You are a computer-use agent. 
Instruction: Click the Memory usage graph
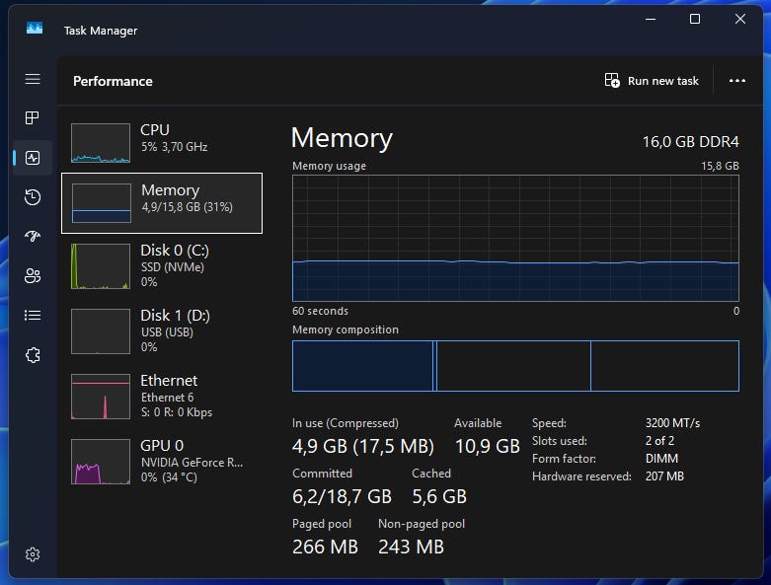point(515,238)
